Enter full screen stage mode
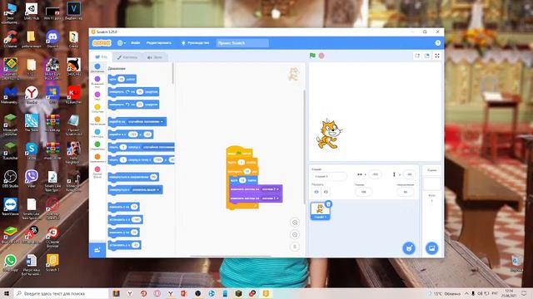This screenshot has width=533, height=299. (437, 56)
